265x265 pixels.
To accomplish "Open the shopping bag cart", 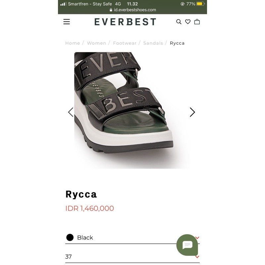I will pos(197,22).
